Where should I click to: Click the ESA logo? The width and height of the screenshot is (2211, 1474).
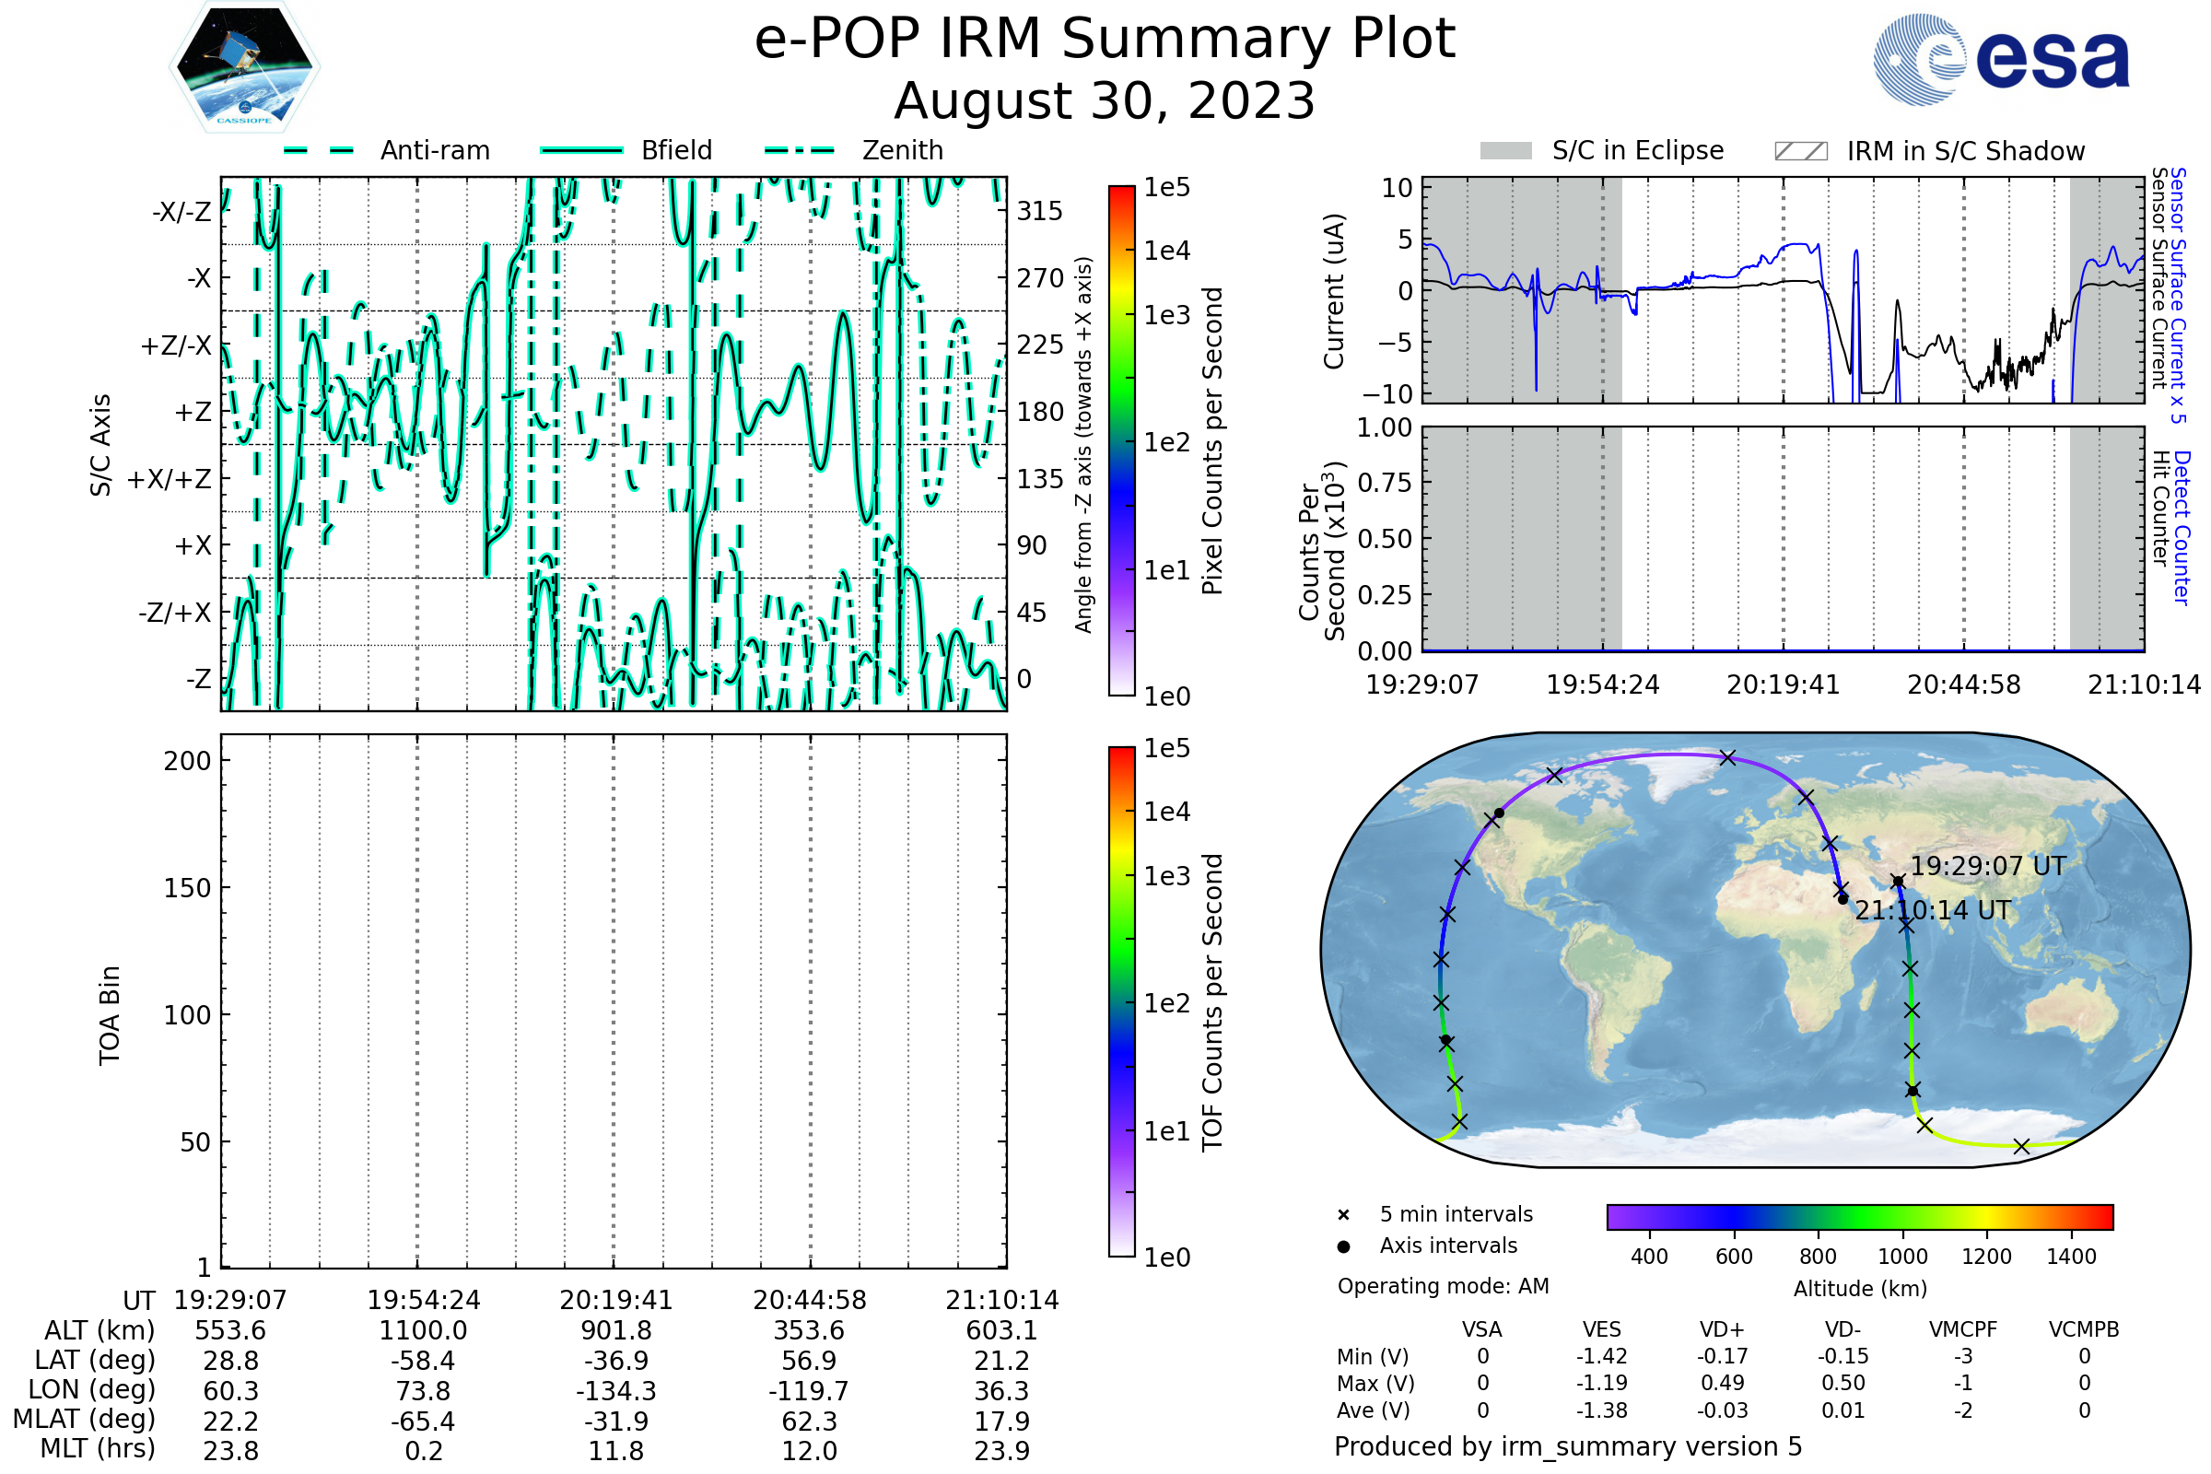(2002, 60)
